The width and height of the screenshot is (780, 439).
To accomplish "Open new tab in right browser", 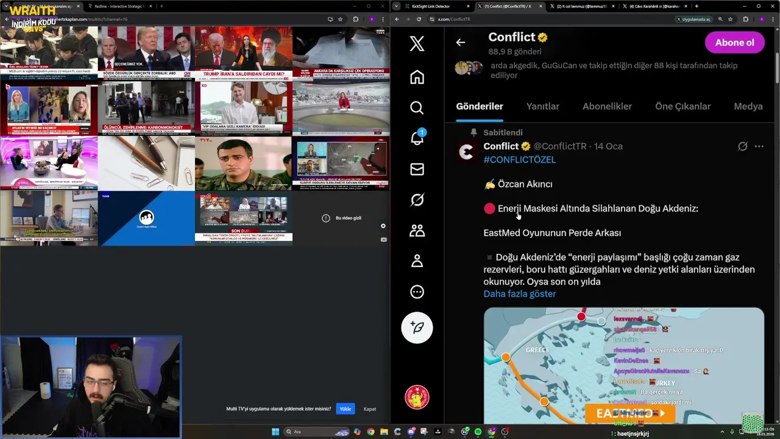I will (x=697, y=6).
